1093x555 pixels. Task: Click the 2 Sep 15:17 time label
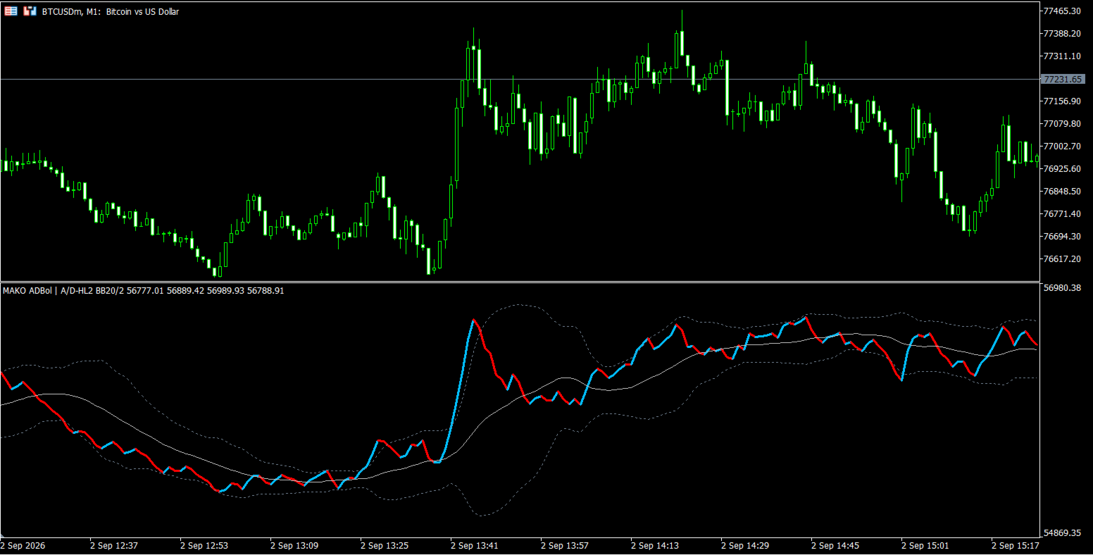tap(1016, 545)
